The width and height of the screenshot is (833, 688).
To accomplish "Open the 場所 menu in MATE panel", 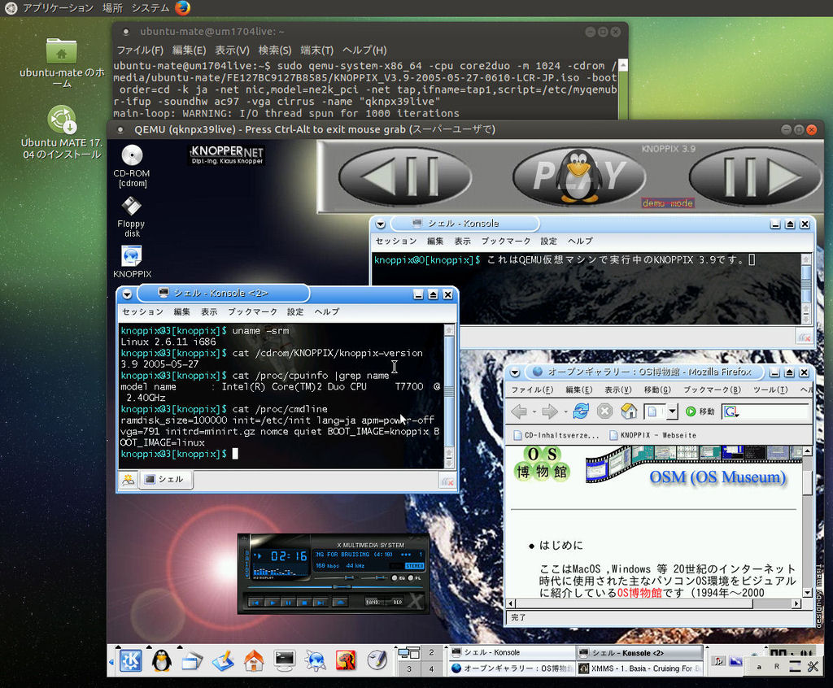I will (x=112, y=8).
